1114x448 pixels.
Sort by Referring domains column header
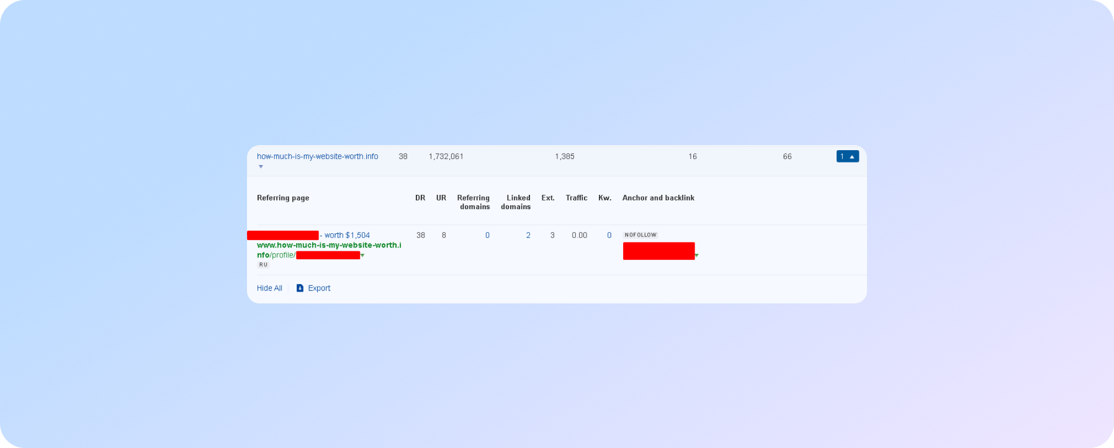pyautogui.click(x=474, y=202)
